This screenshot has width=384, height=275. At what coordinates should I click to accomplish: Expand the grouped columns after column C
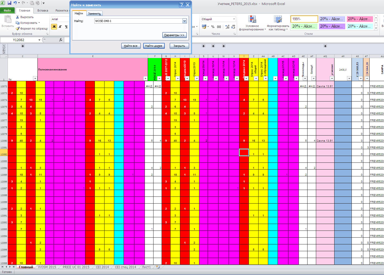(x=23, y=46)
